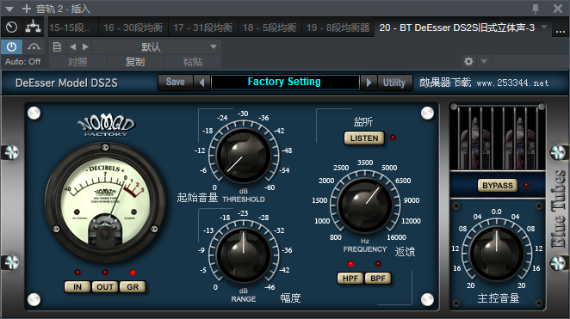Switch to the 19 - 8段均衡器 tab
570x319 pixels.
(x=338, y=28)
